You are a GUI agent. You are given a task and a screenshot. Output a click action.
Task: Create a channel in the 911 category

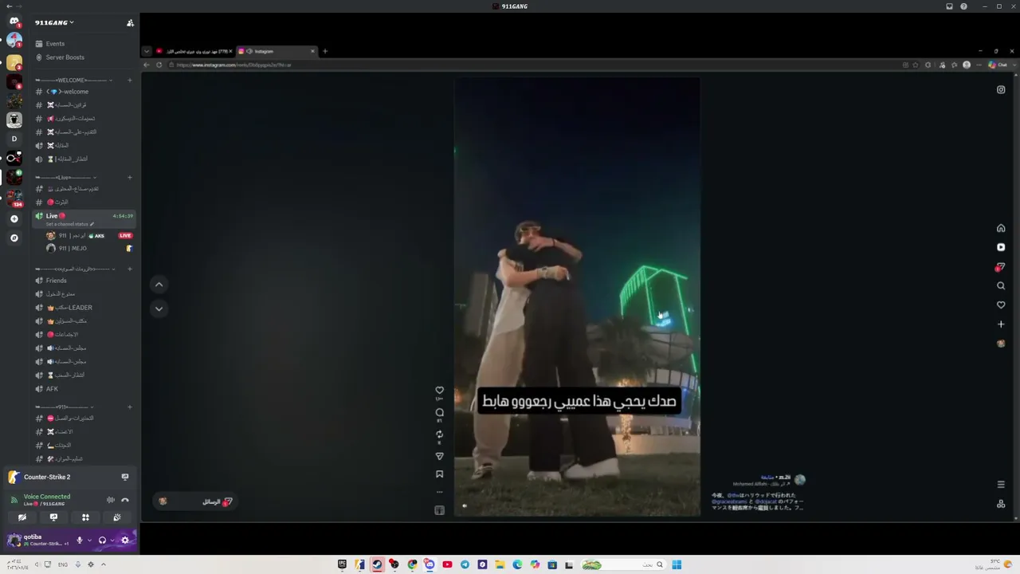pos(130,407)
